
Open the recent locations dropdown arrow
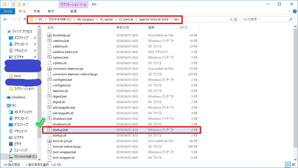pos(19,19)
